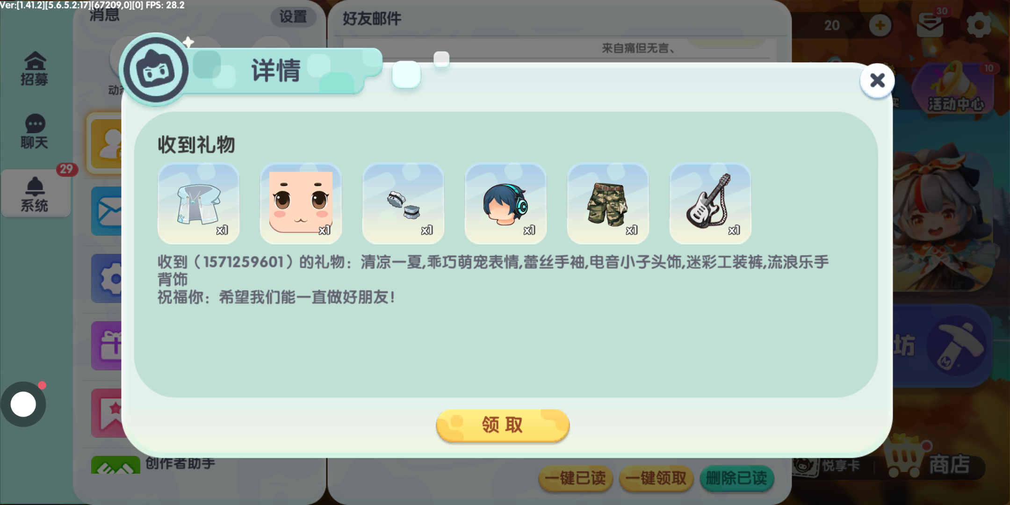Open the settings gear icon top right
Viewport: 1010px width, 505px height.
tap(979, 24)
